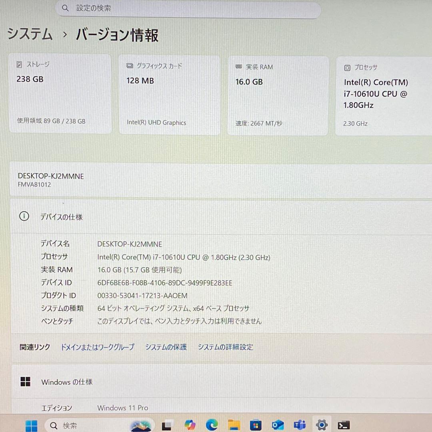Click the Start button
The image size is (432, 432).
32,425
